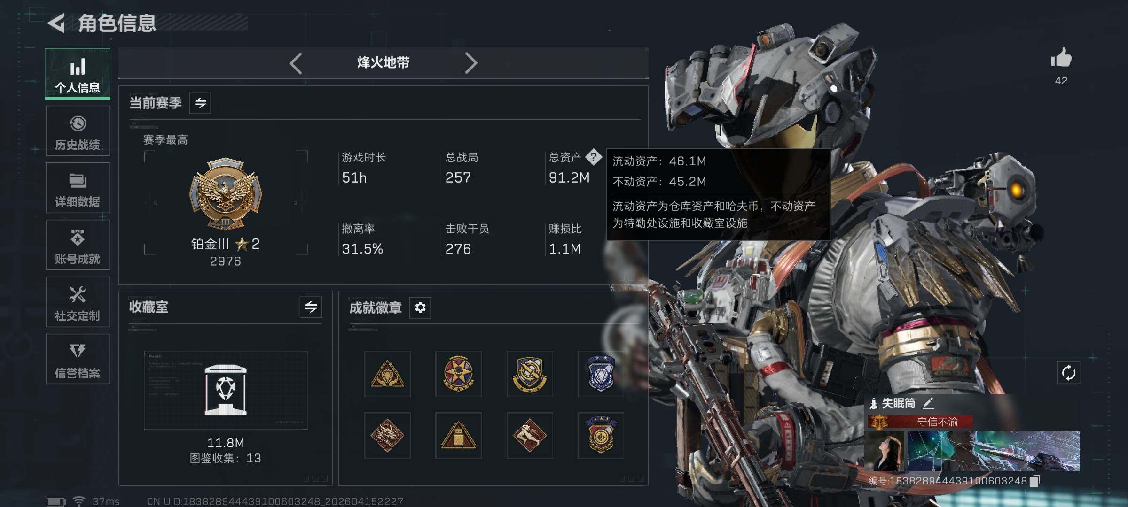1128x507 pixels.
Task: Open the 信誉档案 section
Action: click(78, 359)
